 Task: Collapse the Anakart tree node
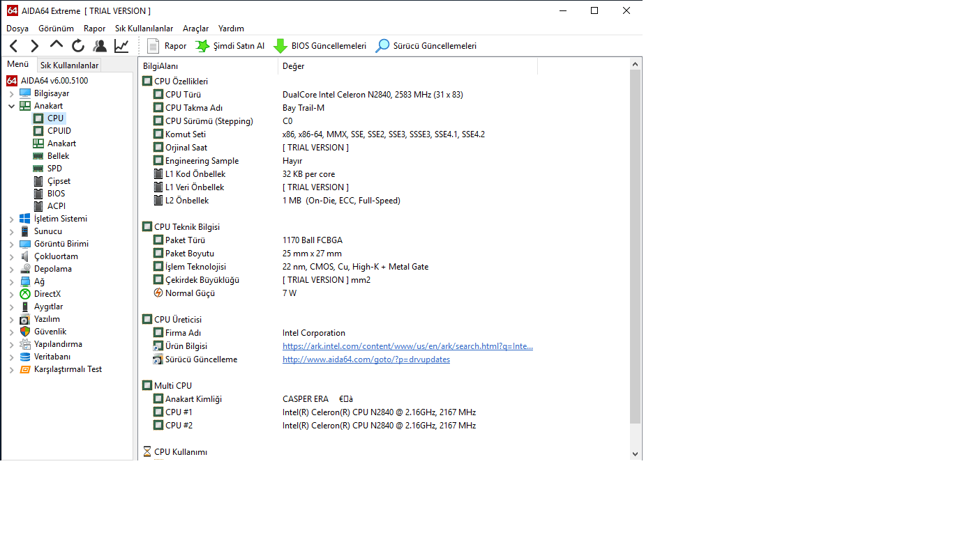(11, 106)
